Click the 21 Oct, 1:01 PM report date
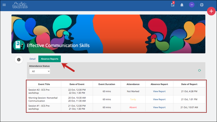217x122 pixels. 189,99
